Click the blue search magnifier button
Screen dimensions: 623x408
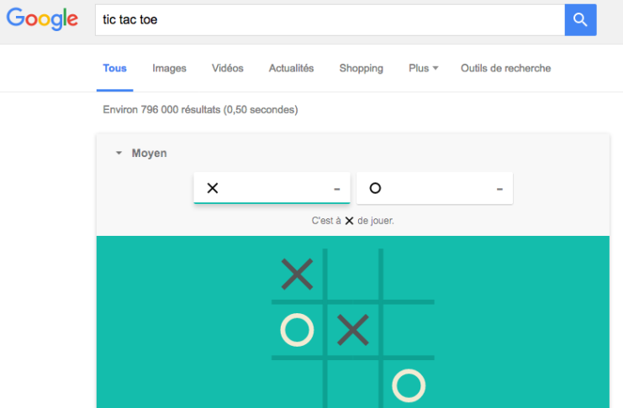coord(580,20)
